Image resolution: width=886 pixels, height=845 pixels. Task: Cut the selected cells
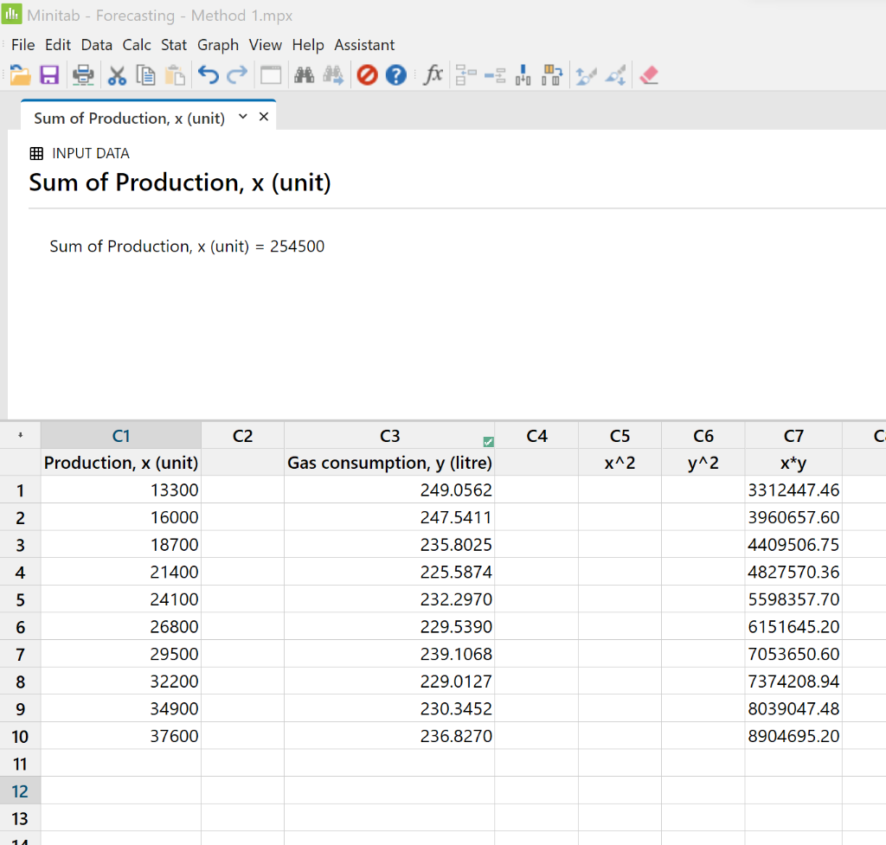(x=117, y=75)
